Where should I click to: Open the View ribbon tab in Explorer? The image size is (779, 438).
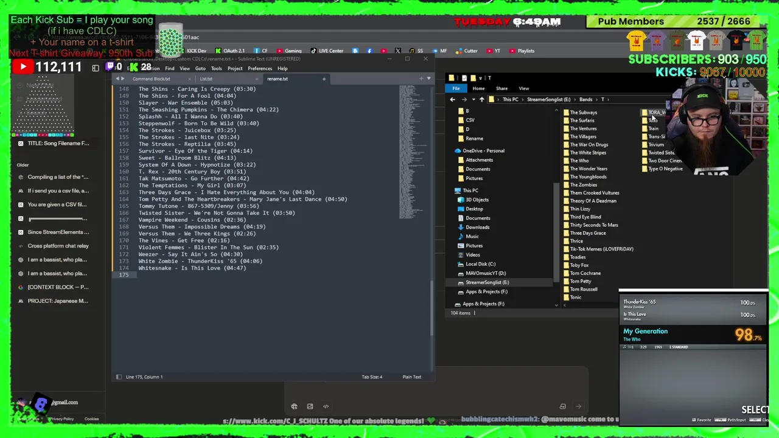tap(524, 88)
